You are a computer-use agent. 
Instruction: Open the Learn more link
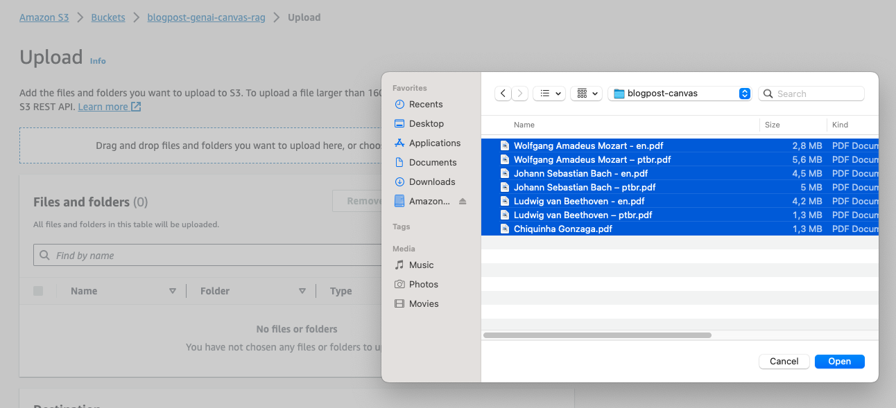[110, 107]
